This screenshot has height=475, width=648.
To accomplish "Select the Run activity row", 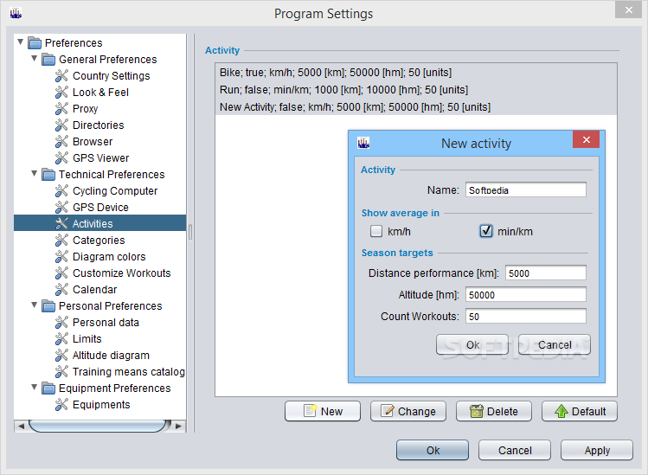I will pyautogui.click(x=416, y=90).
